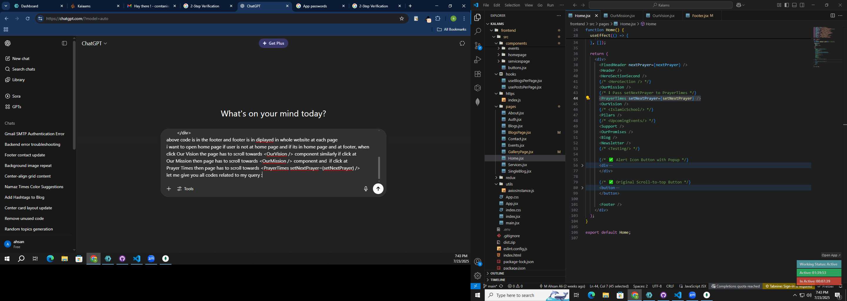Open the Chrome tab search dropdown

point(6,6)
